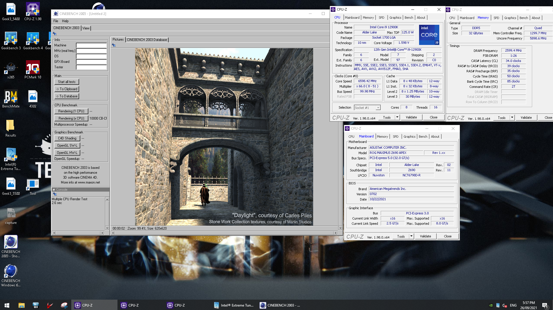Click the pin icon in Info panel header
This screenshot has width=553, height=310.
[x=55, y=34]
